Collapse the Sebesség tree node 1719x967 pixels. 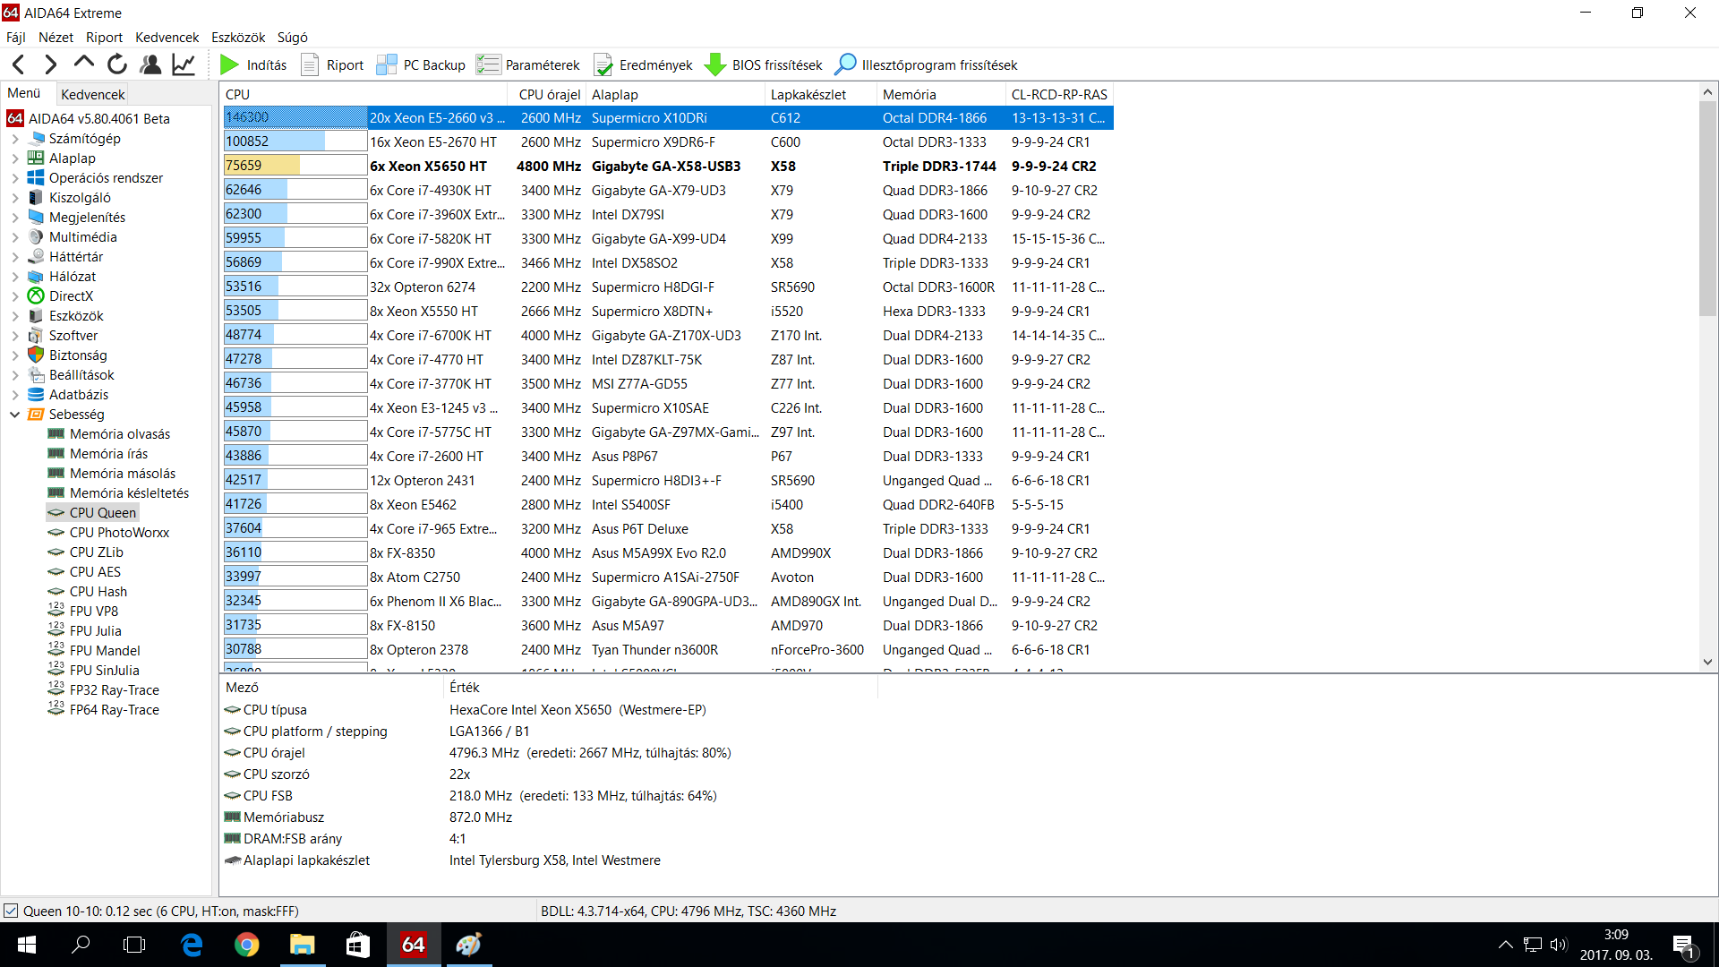pyautogui.click(x=15, y=415)
